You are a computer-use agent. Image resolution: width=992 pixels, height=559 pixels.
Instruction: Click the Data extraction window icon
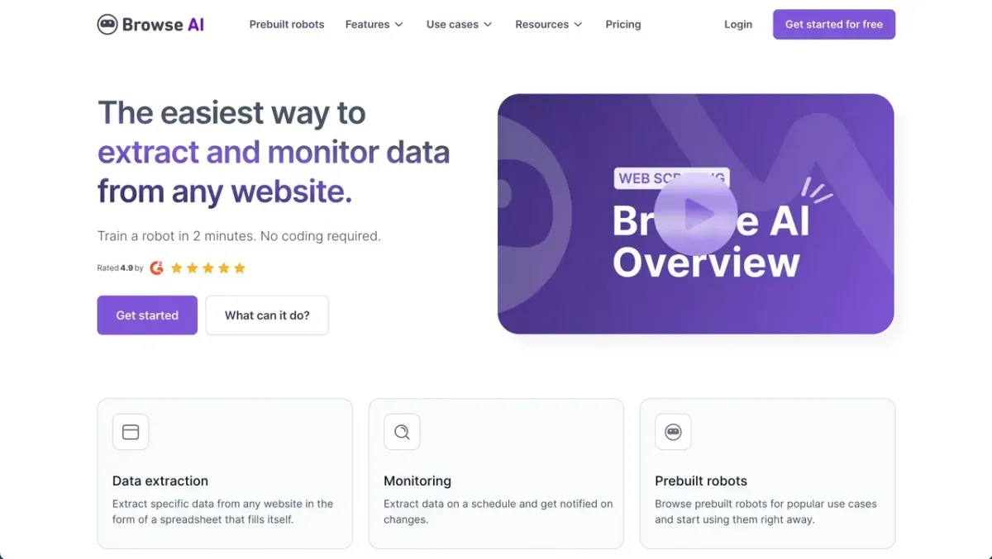(x=131, y=432)
